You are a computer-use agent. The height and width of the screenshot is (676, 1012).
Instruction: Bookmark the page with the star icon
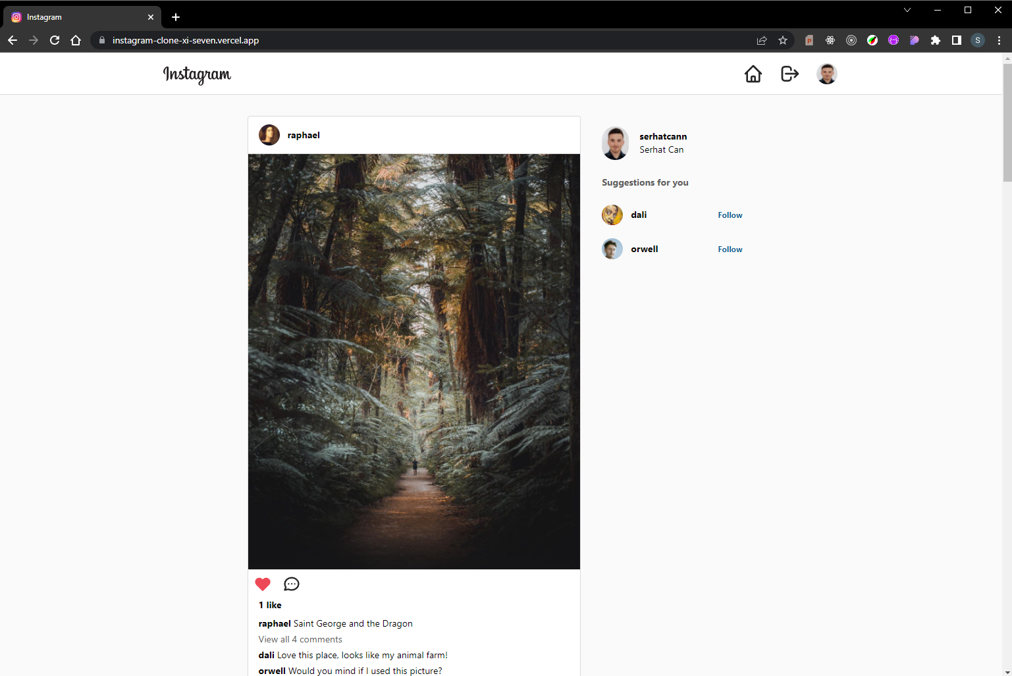click(783, 40)
